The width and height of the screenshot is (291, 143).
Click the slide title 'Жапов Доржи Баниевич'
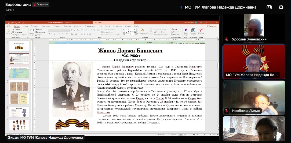click(x=130, y=51)
